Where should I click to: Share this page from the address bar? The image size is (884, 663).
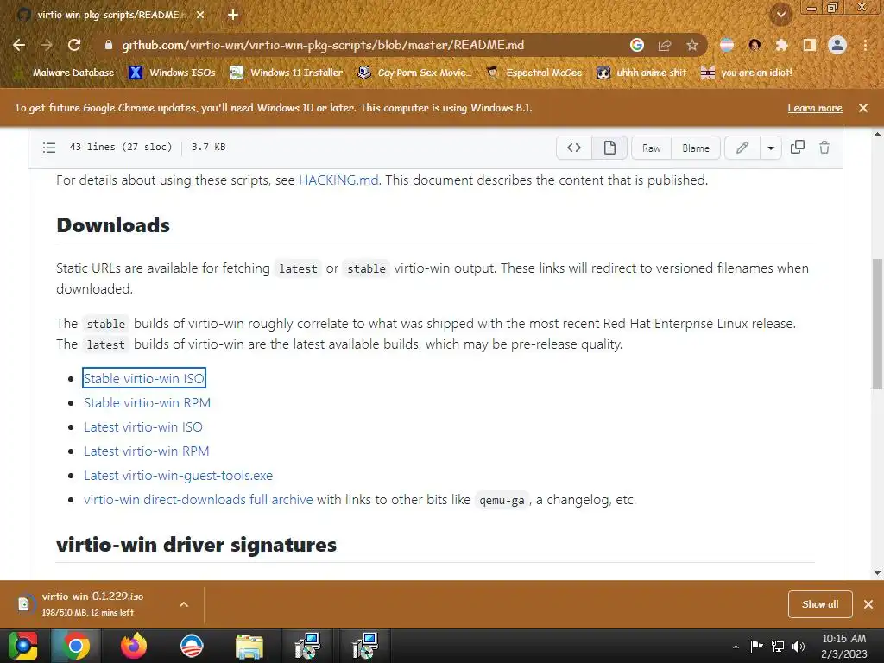pos(665,45)
